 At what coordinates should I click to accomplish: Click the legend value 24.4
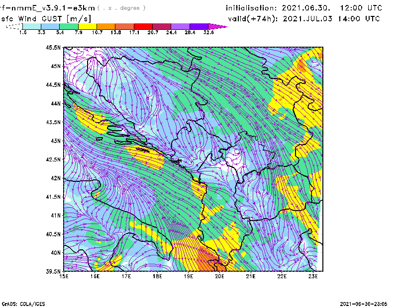click(x=171, y=32)
